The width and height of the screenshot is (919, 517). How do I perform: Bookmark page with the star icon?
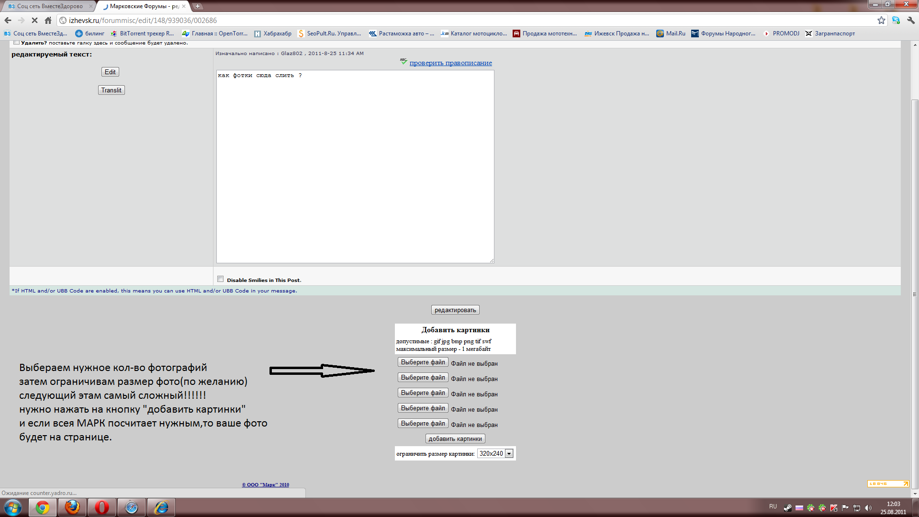coord(881,20)
